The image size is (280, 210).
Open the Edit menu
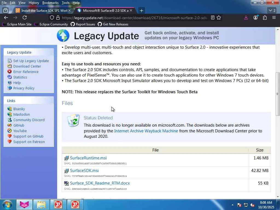click(12, 3)
